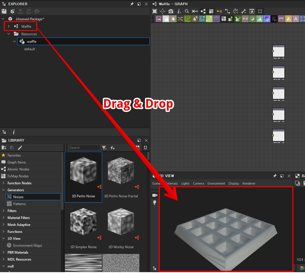Expand the Filters library category
The width and height of the screenshot is (305, 273).
tap(3, 211)
